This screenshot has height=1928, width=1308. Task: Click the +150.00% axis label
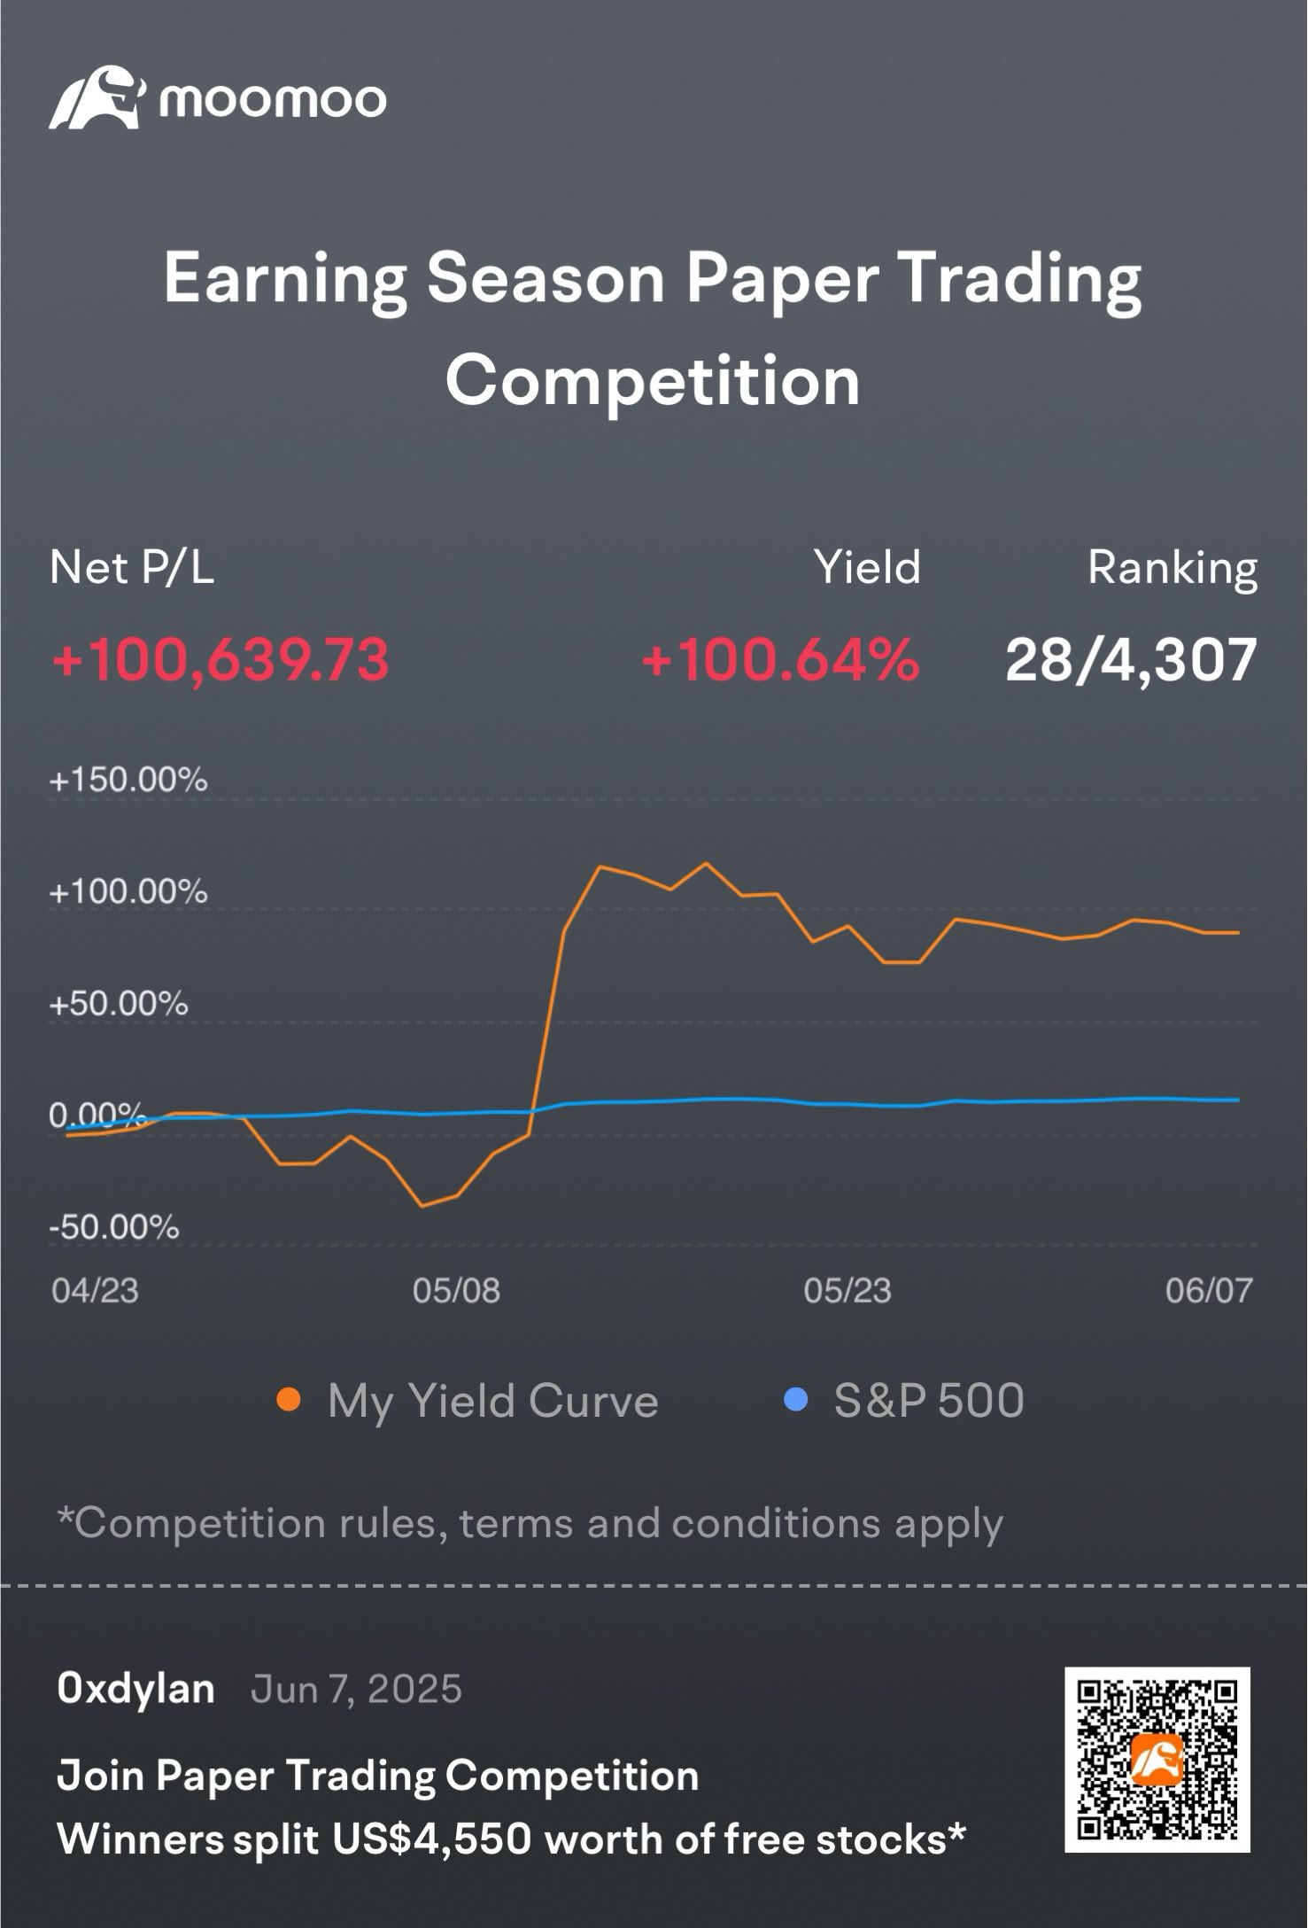(x=128, y=781)
